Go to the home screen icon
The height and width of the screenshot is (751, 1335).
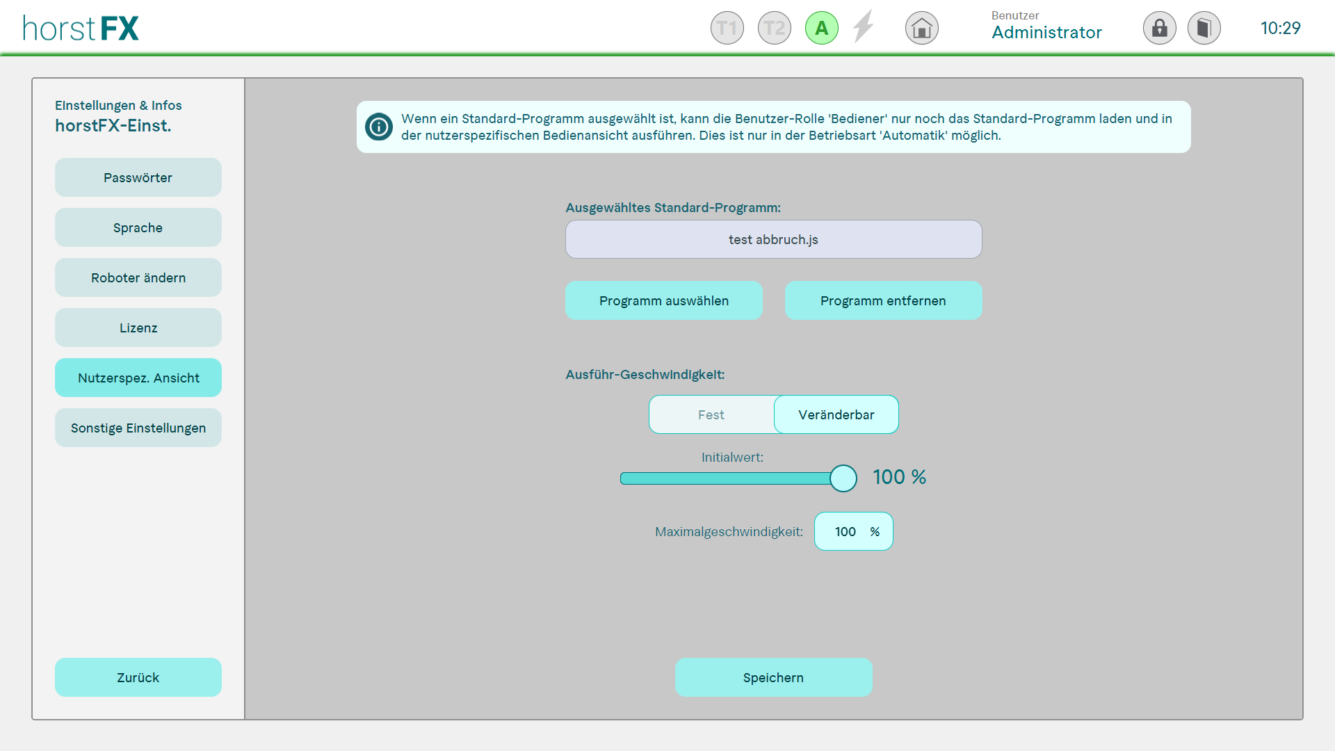pos(921,29)
